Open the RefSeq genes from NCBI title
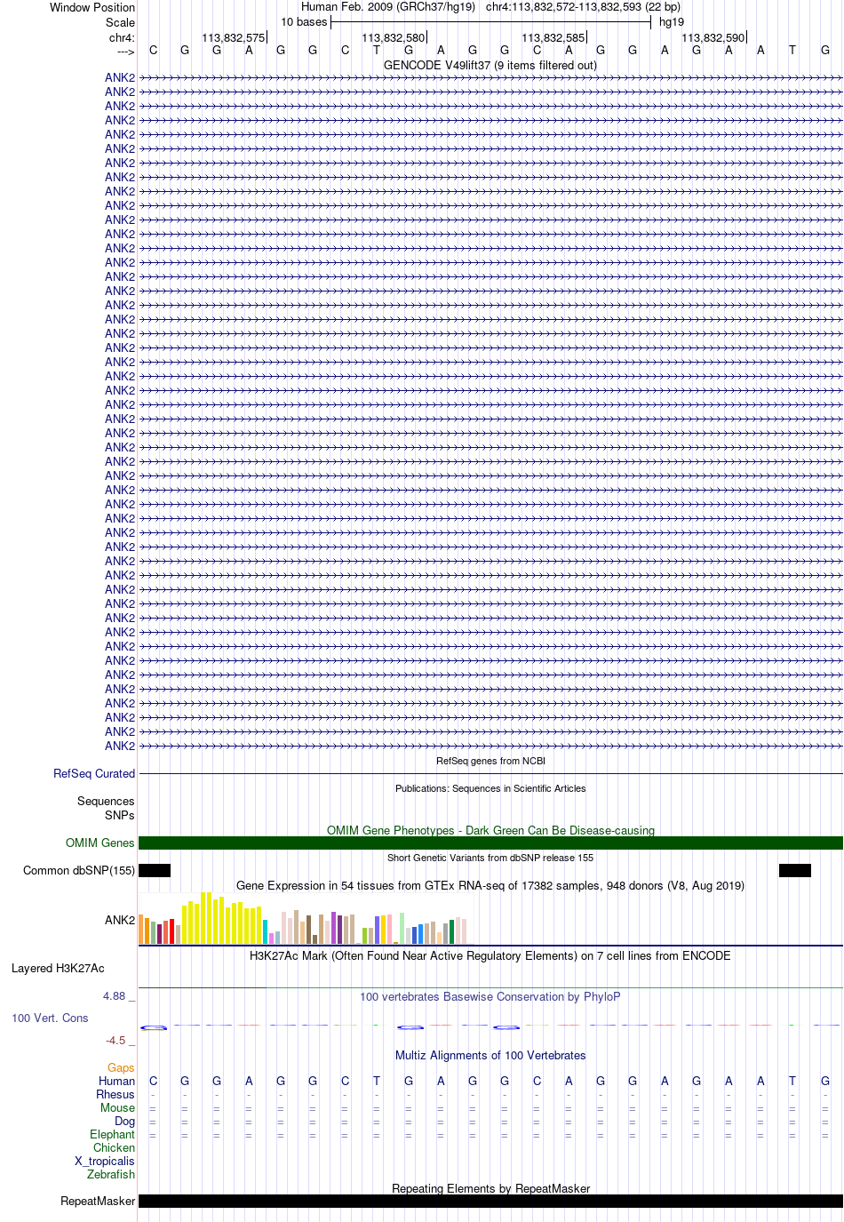Image resolution: width=844 pixels, height=1222 pixels. [490, 761]
